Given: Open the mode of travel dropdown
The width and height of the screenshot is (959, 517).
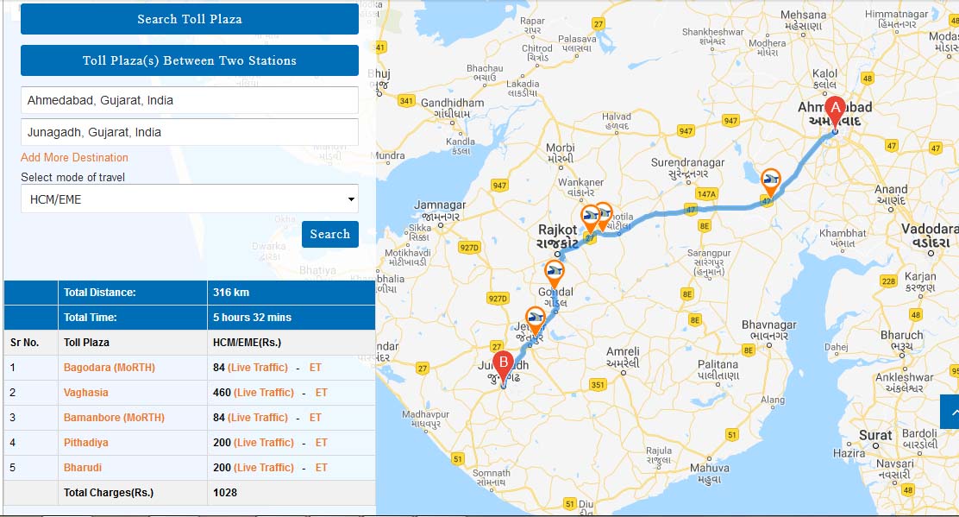Looking at the screenshot, I should (189, 199).
